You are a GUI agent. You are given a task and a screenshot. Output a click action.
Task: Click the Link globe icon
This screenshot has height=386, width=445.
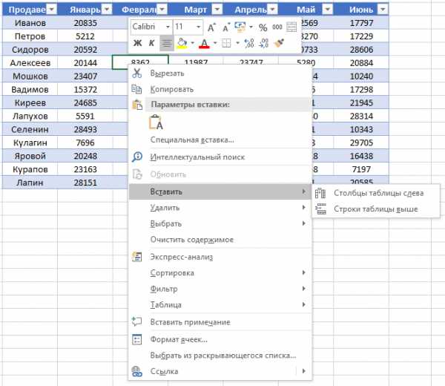[136, 371]
